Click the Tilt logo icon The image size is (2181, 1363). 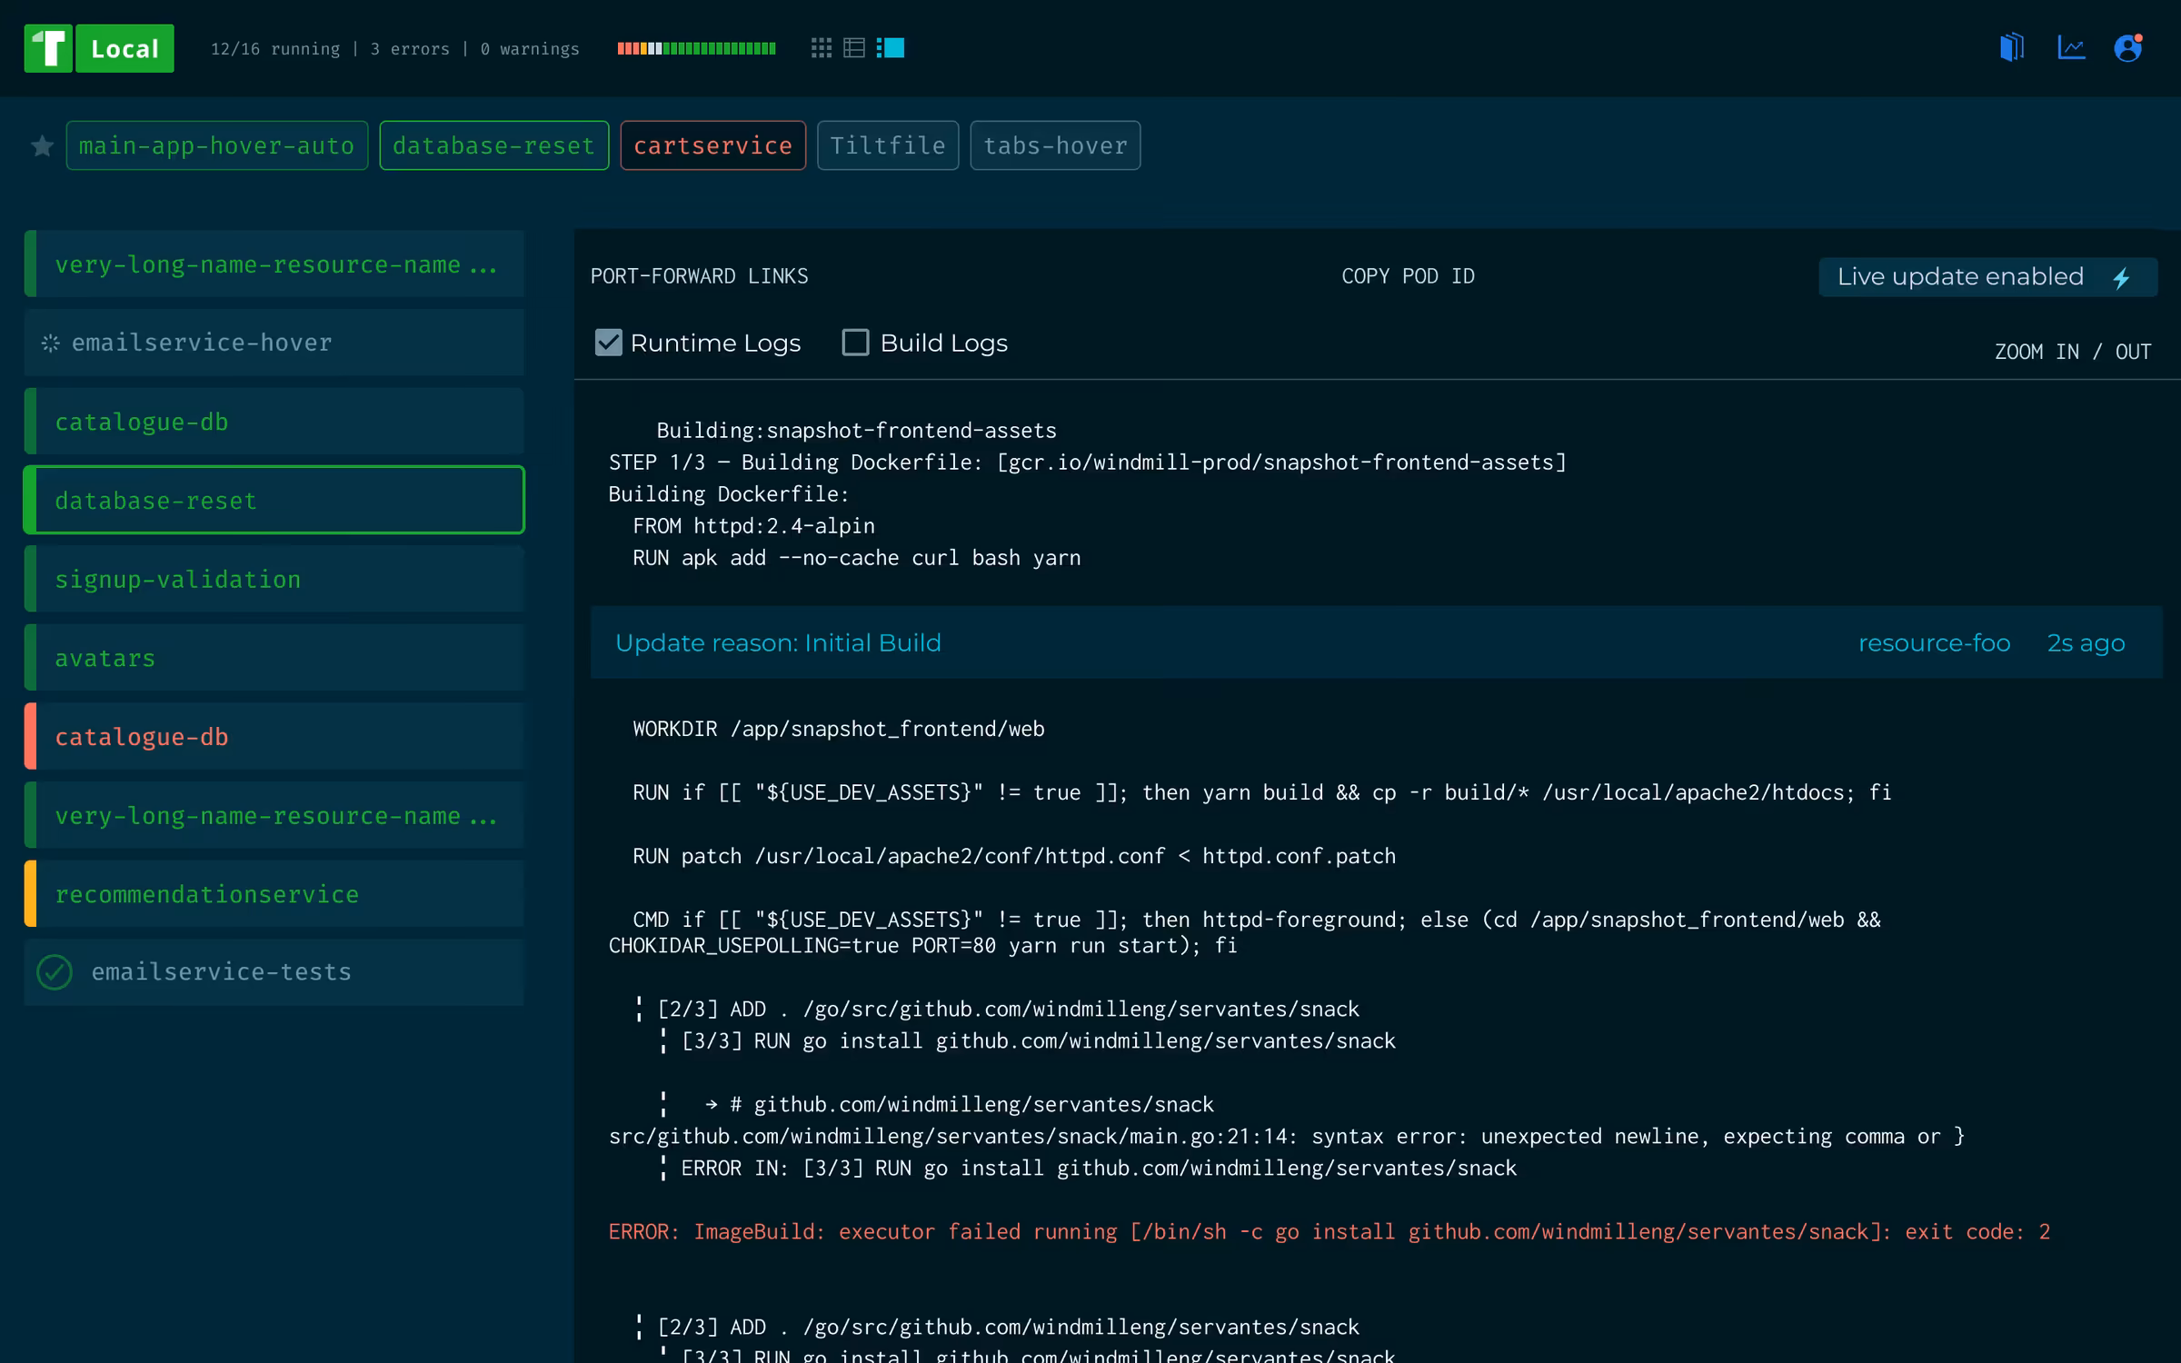(x=48, y=48)
